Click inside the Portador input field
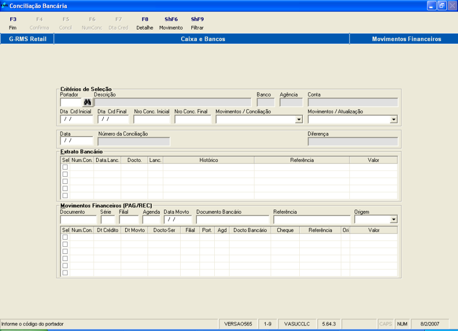The image size is (458, 331). click(x=70, y=102)
